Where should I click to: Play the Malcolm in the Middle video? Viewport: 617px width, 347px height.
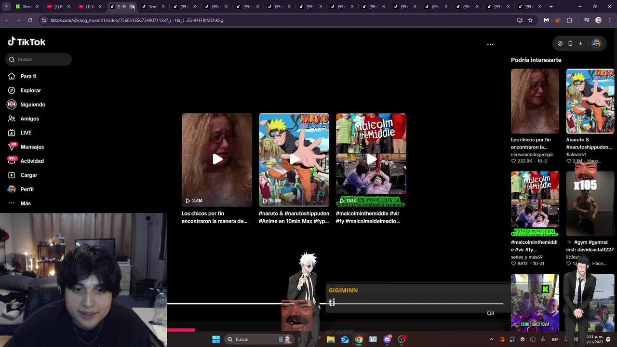point(371,160)
